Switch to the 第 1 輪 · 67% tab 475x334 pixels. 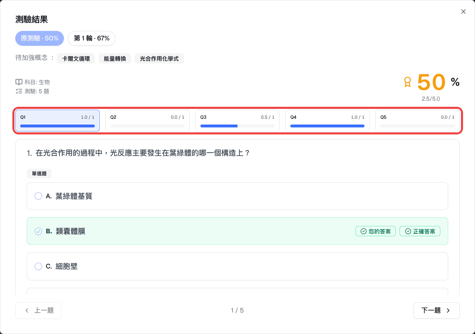pyautogui.click(x=92, y=38)
